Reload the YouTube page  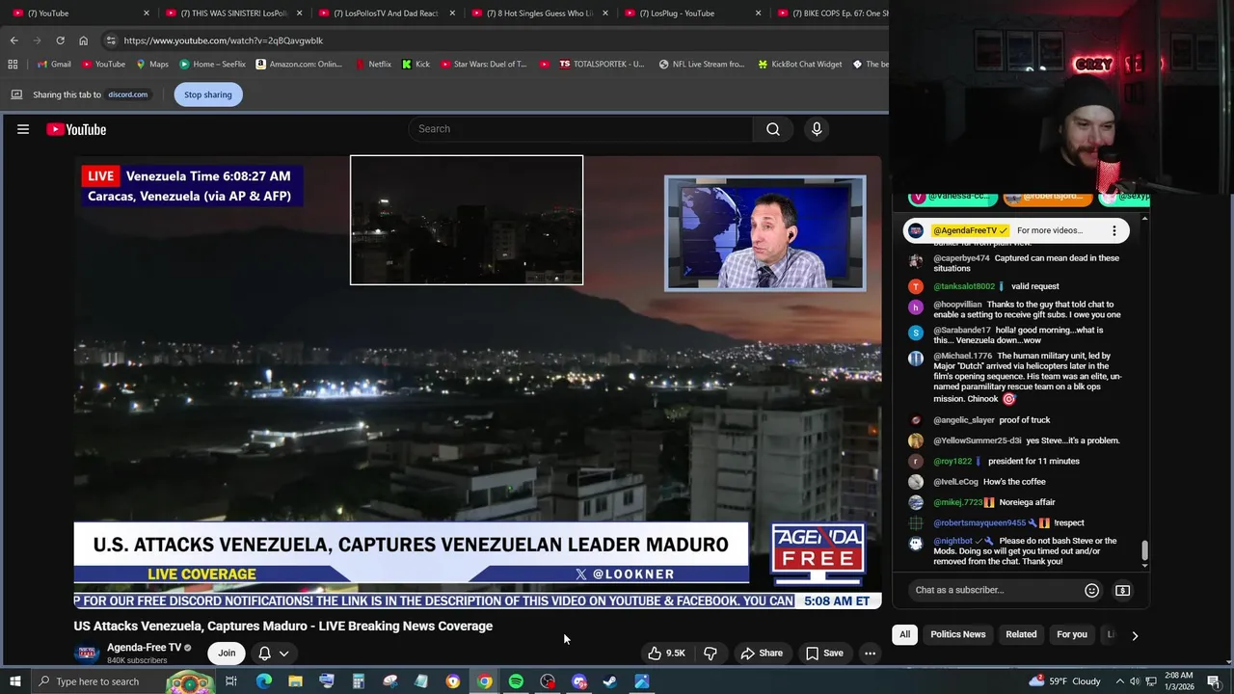[60, 40]
